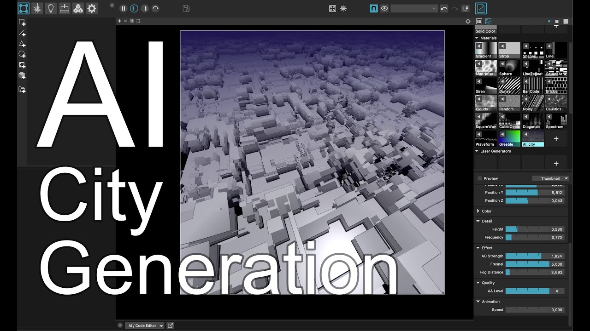Add a new quad surface

[x=22, y=22]
